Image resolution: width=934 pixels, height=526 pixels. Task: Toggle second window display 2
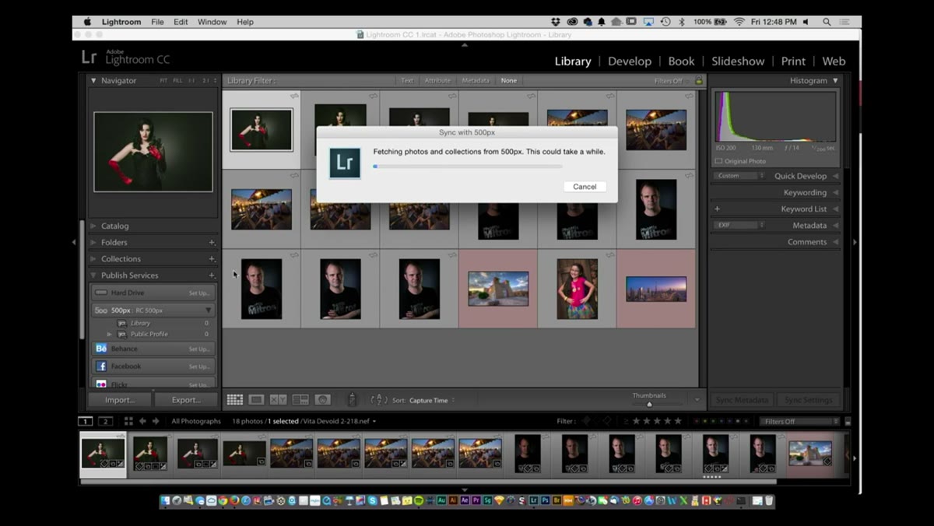tap(105, 421)
